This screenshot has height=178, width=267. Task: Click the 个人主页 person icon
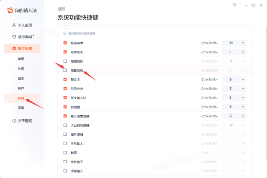14,25
